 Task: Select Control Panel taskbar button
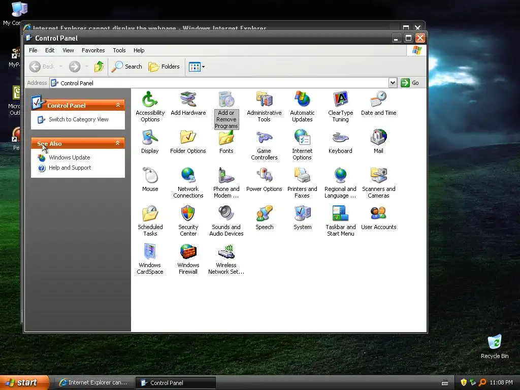point(176,383)
